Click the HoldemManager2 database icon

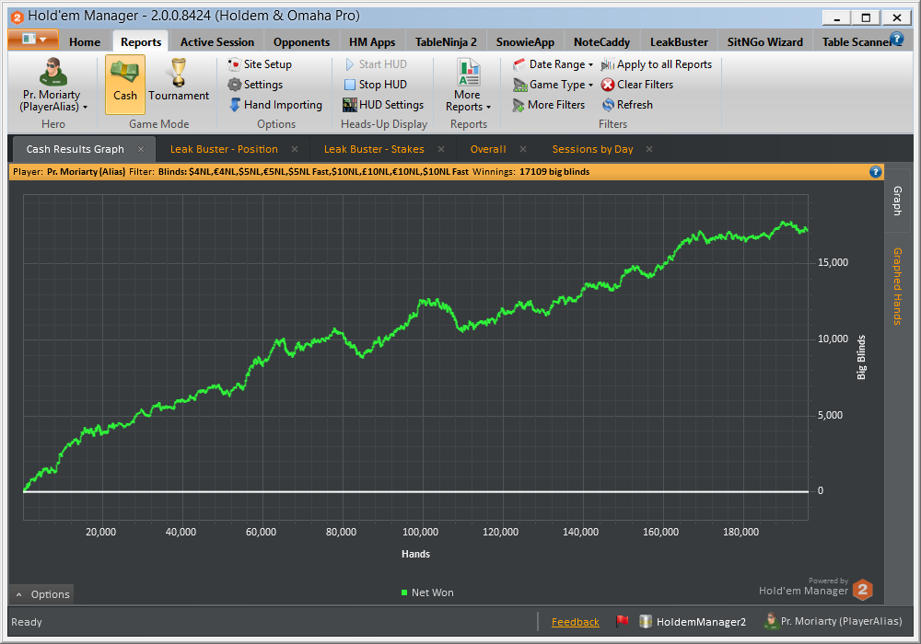646,621
